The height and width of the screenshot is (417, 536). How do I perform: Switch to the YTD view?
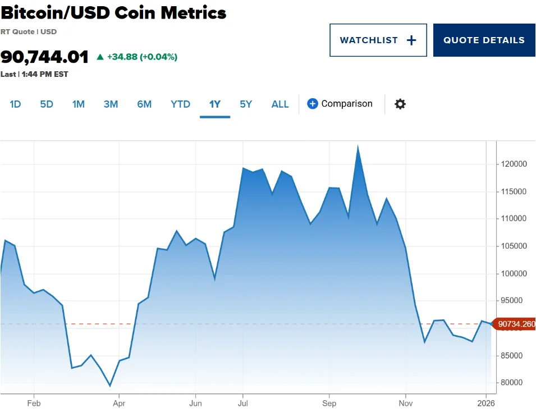pos(180,104)
